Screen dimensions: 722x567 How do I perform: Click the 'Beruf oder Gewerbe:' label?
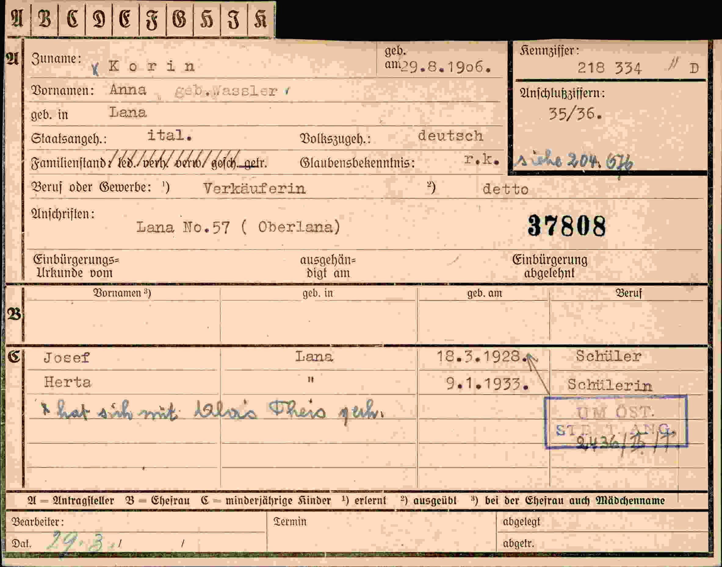click(91, 187)
